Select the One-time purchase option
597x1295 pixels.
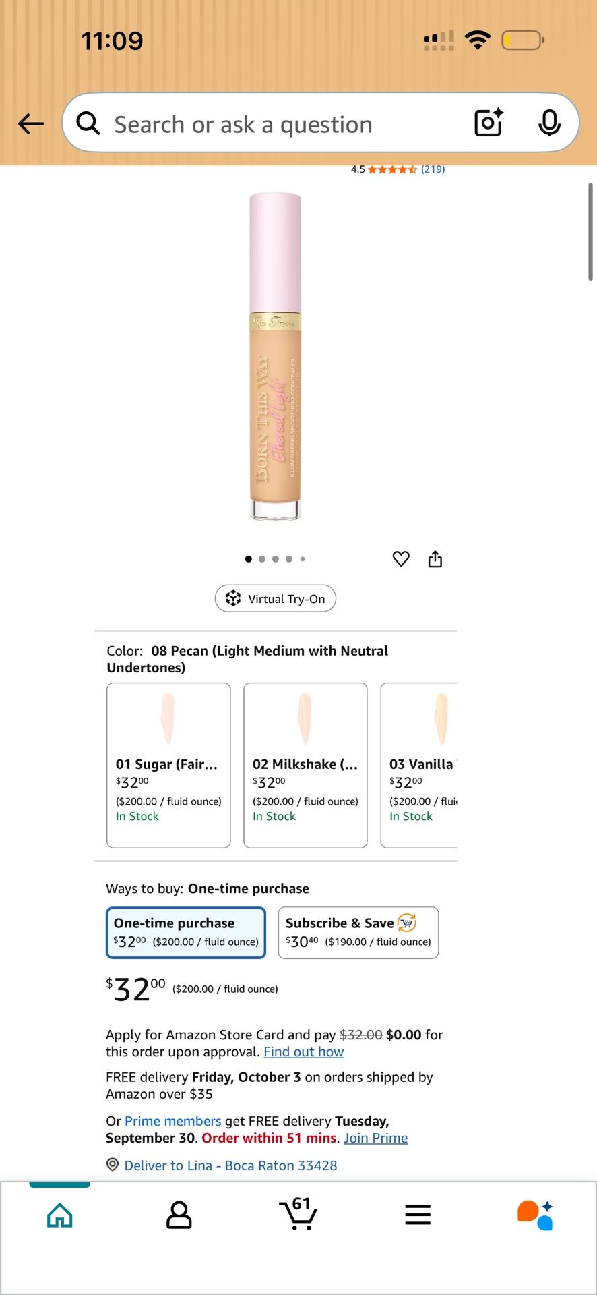click(186, 932)
